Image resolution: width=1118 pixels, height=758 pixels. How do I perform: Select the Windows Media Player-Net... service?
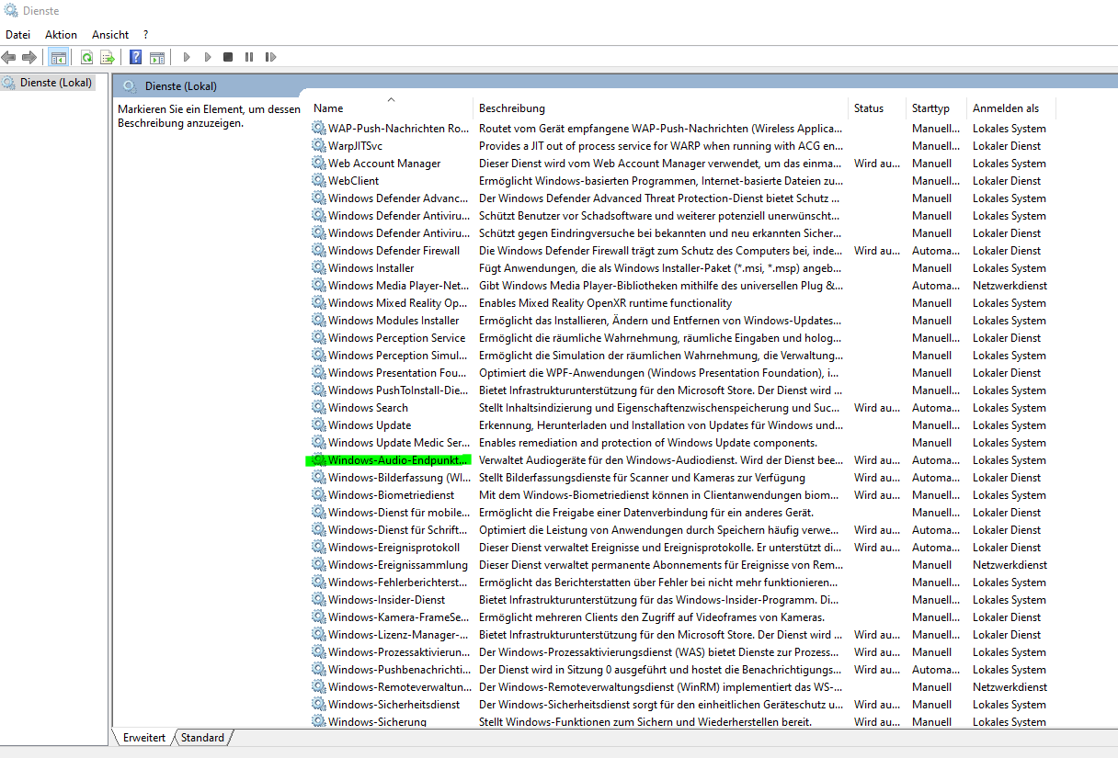pyautogui.click(x=399, y=286)
